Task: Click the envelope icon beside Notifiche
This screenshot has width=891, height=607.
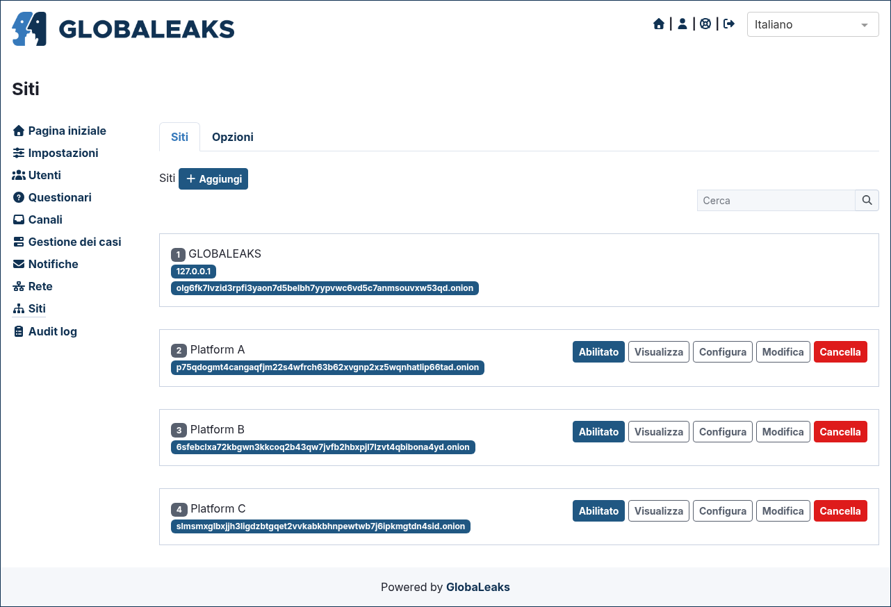Action: tap(19, 264)
